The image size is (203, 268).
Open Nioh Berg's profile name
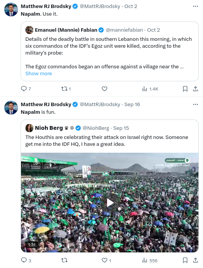[x=49, y=128]
